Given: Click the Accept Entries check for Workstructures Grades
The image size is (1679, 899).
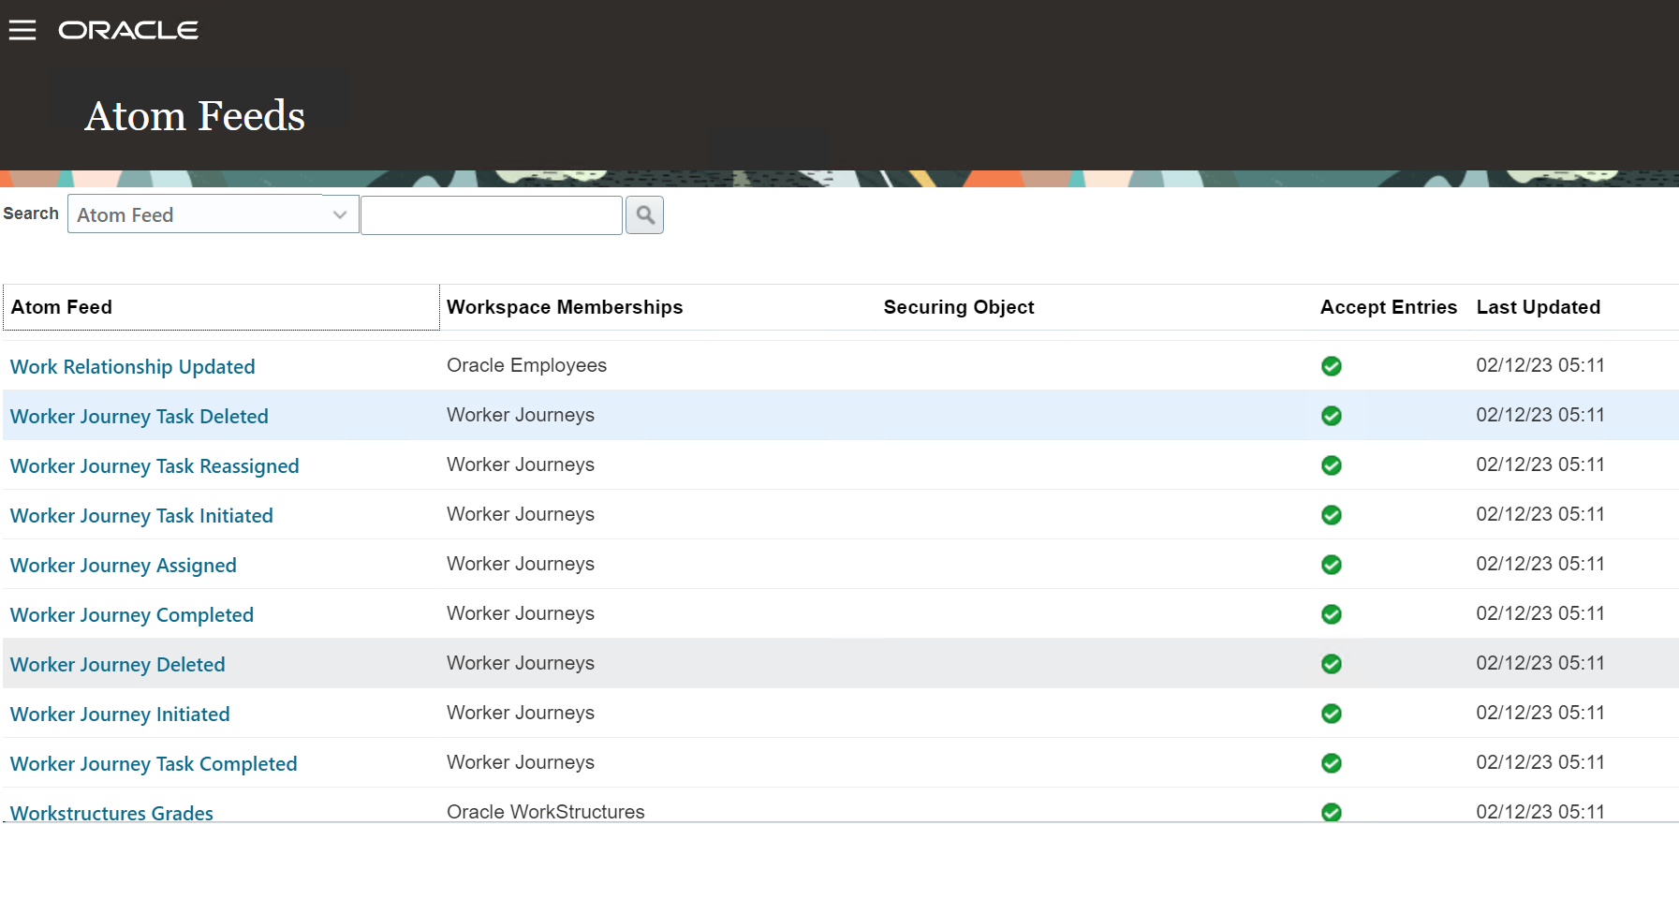Looking at the screenshot, I should [x=1331, y=812].
